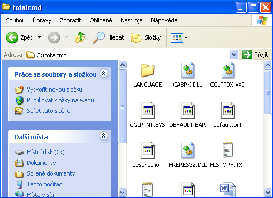Screen dimensions: 273x198
Task: Click the totalcmd title bar folder icon
Action: pyautogui.click(x=6, y=7)
